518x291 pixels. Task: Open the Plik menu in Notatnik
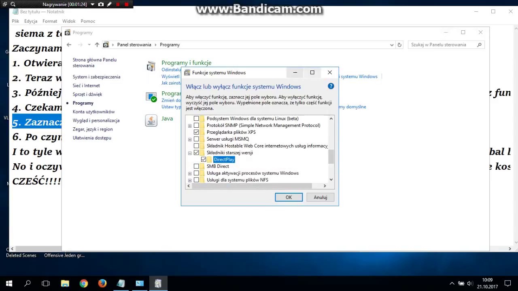[x=15, y=21]
